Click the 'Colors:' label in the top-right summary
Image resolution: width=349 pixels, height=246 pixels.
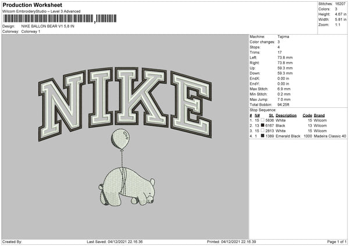pyautogui.click(x=325, y=9)
